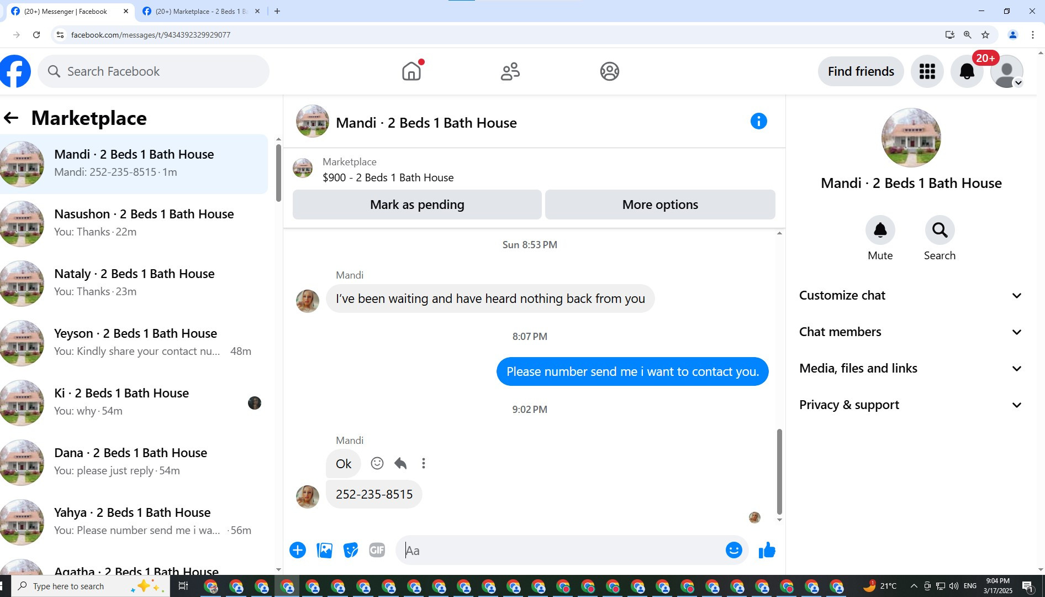Image resolution: width=1045 pixels, height=597 pixels.
Task: Open the Facebook logo home link
Action: 15,71
